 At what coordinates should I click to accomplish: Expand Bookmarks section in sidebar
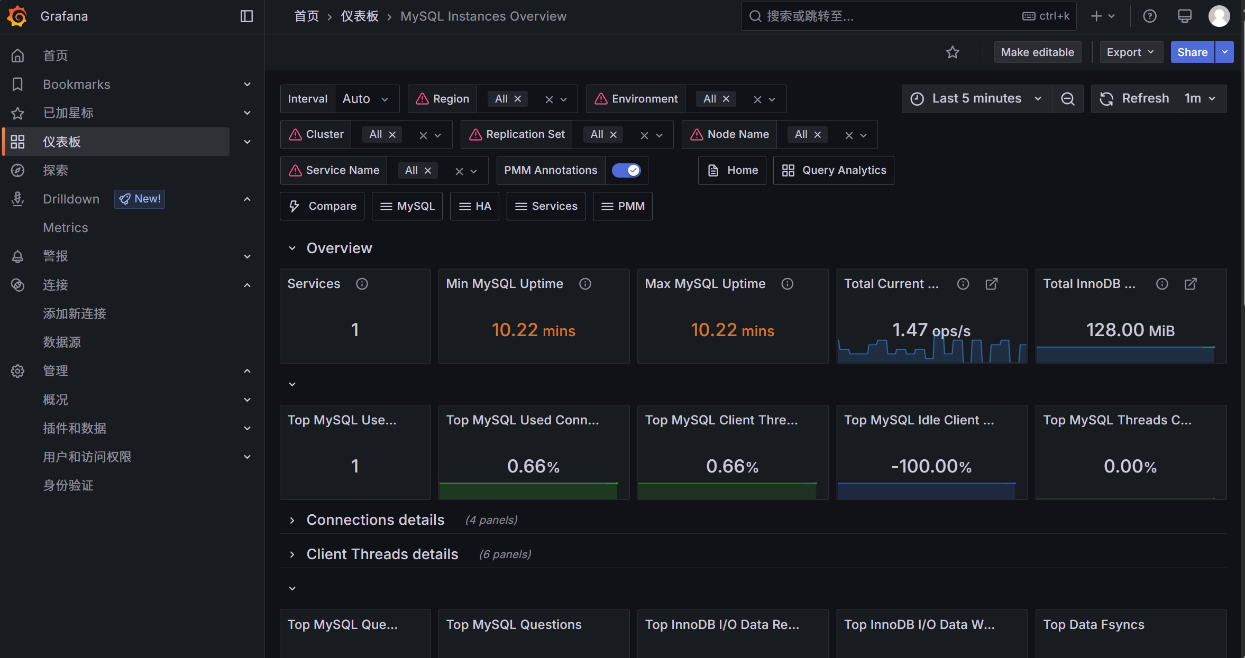247,85
